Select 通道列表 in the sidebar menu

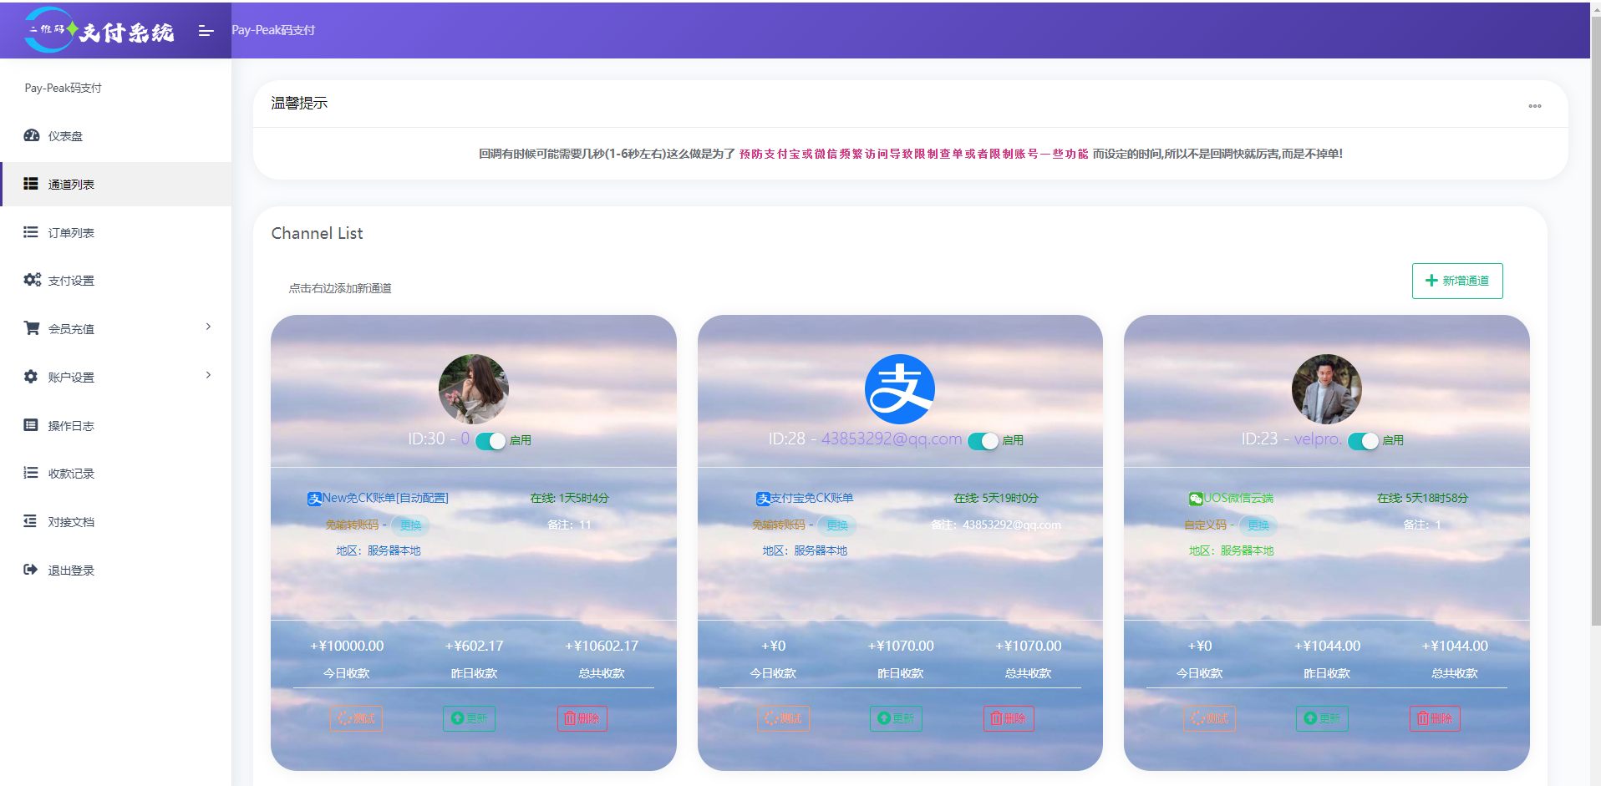[72, 184]
